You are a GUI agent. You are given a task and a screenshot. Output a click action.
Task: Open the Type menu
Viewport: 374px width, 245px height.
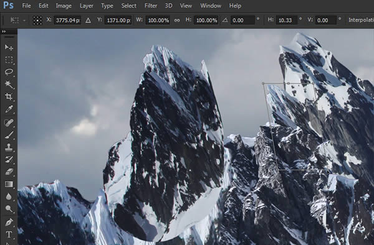click(107, 6)
